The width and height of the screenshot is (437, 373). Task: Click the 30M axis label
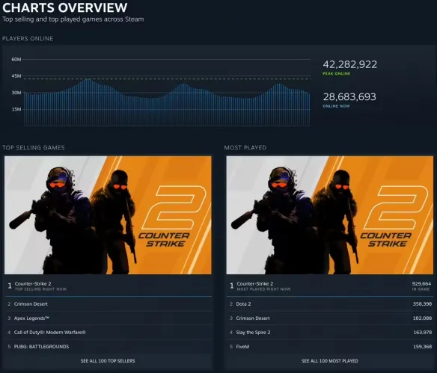point(16,93)
